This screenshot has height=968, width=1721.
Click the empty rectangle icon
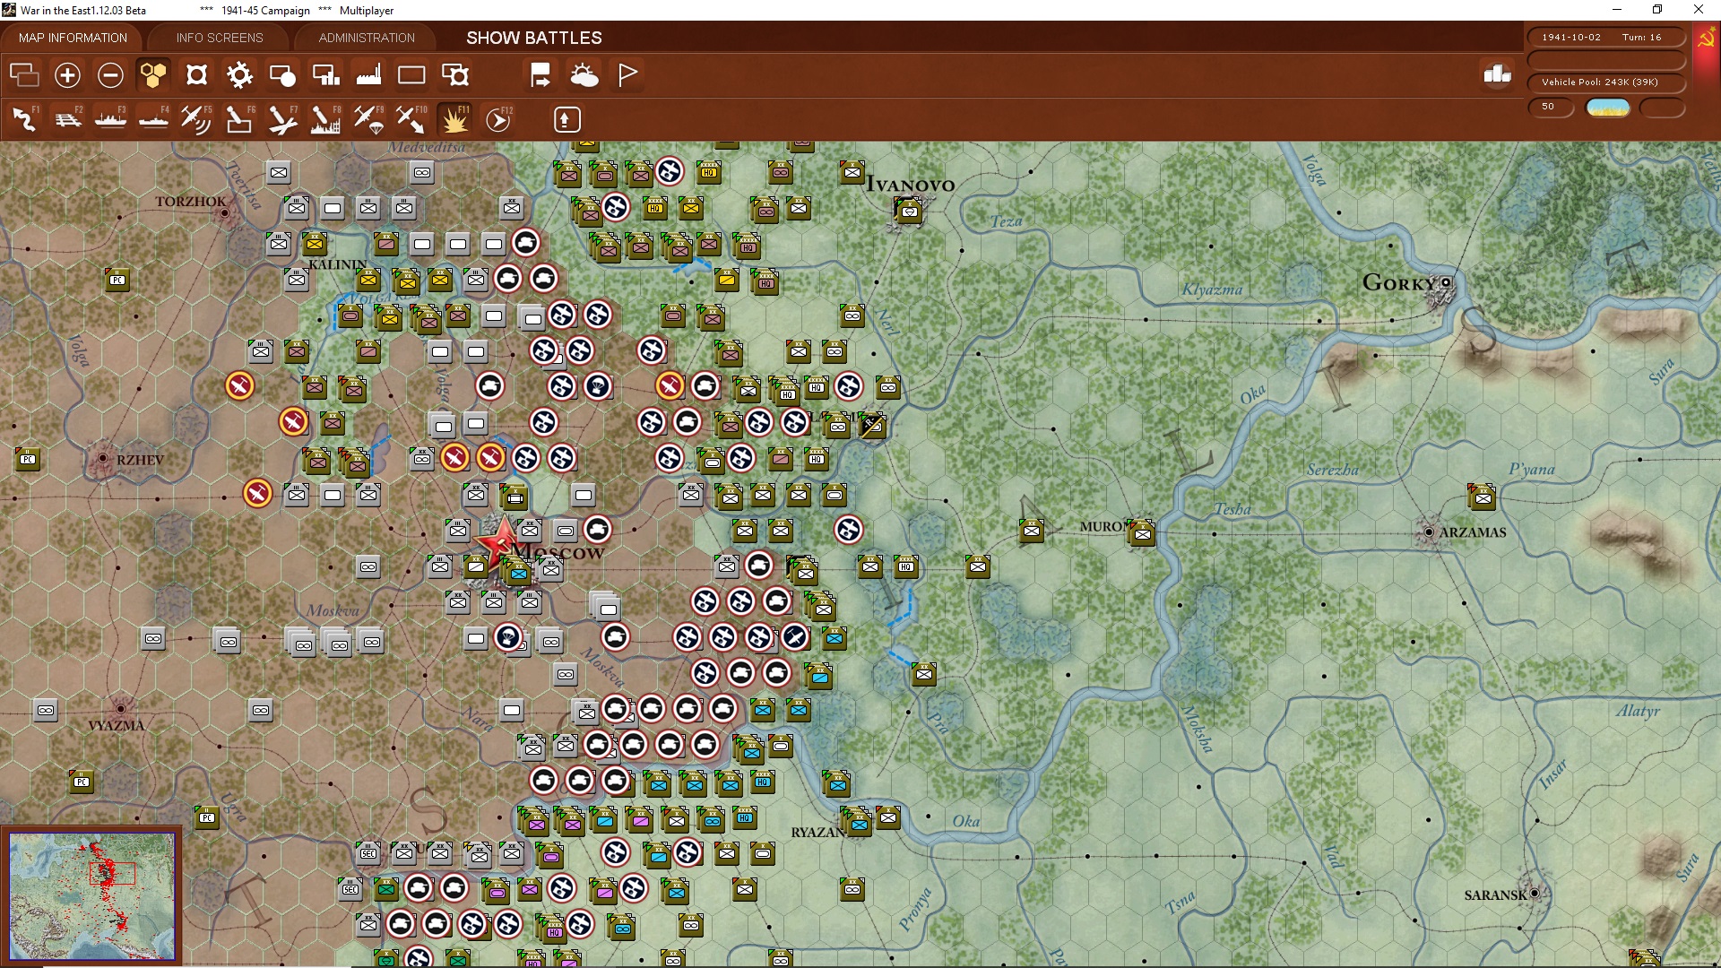pyautogui.click(x=411, y=75)
